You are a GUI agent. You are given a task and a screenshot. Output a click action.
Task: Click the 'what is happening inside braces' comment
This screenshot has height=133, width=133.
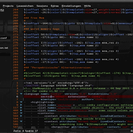pyautogui.click(x=78, y=119)
